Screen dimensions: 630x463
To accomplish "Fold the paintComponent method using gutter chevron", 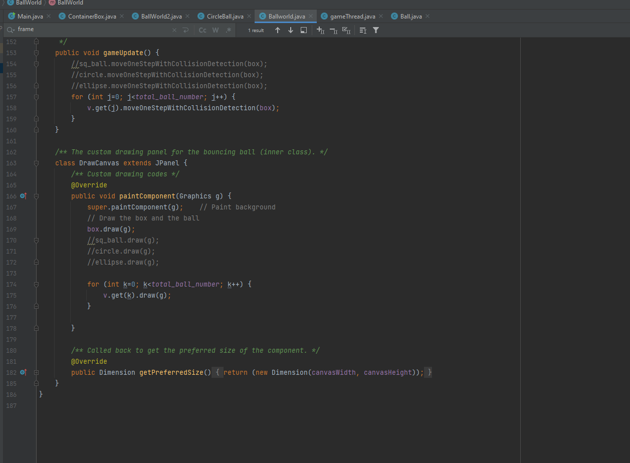I will (x=36, y=196).
